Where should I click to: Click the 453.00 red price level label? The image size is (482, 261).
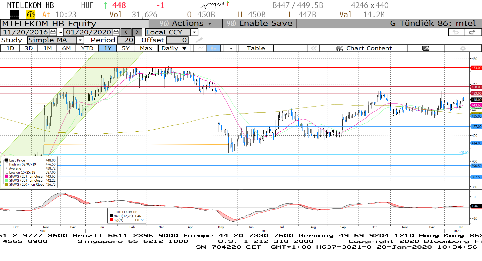(x=476, y=93)
